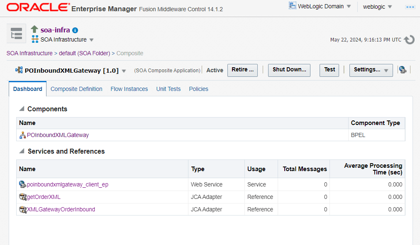Collapse the Services and References section
Viewport: 420px width, 245px height.
[x=22, y=151]
